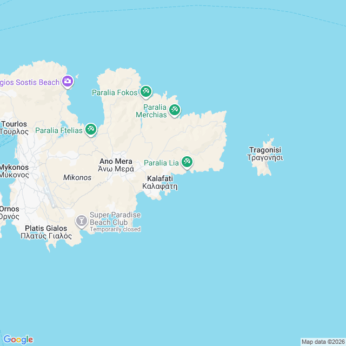Click the Mykonos town label
346x346 pixels.
pos(15,171)
